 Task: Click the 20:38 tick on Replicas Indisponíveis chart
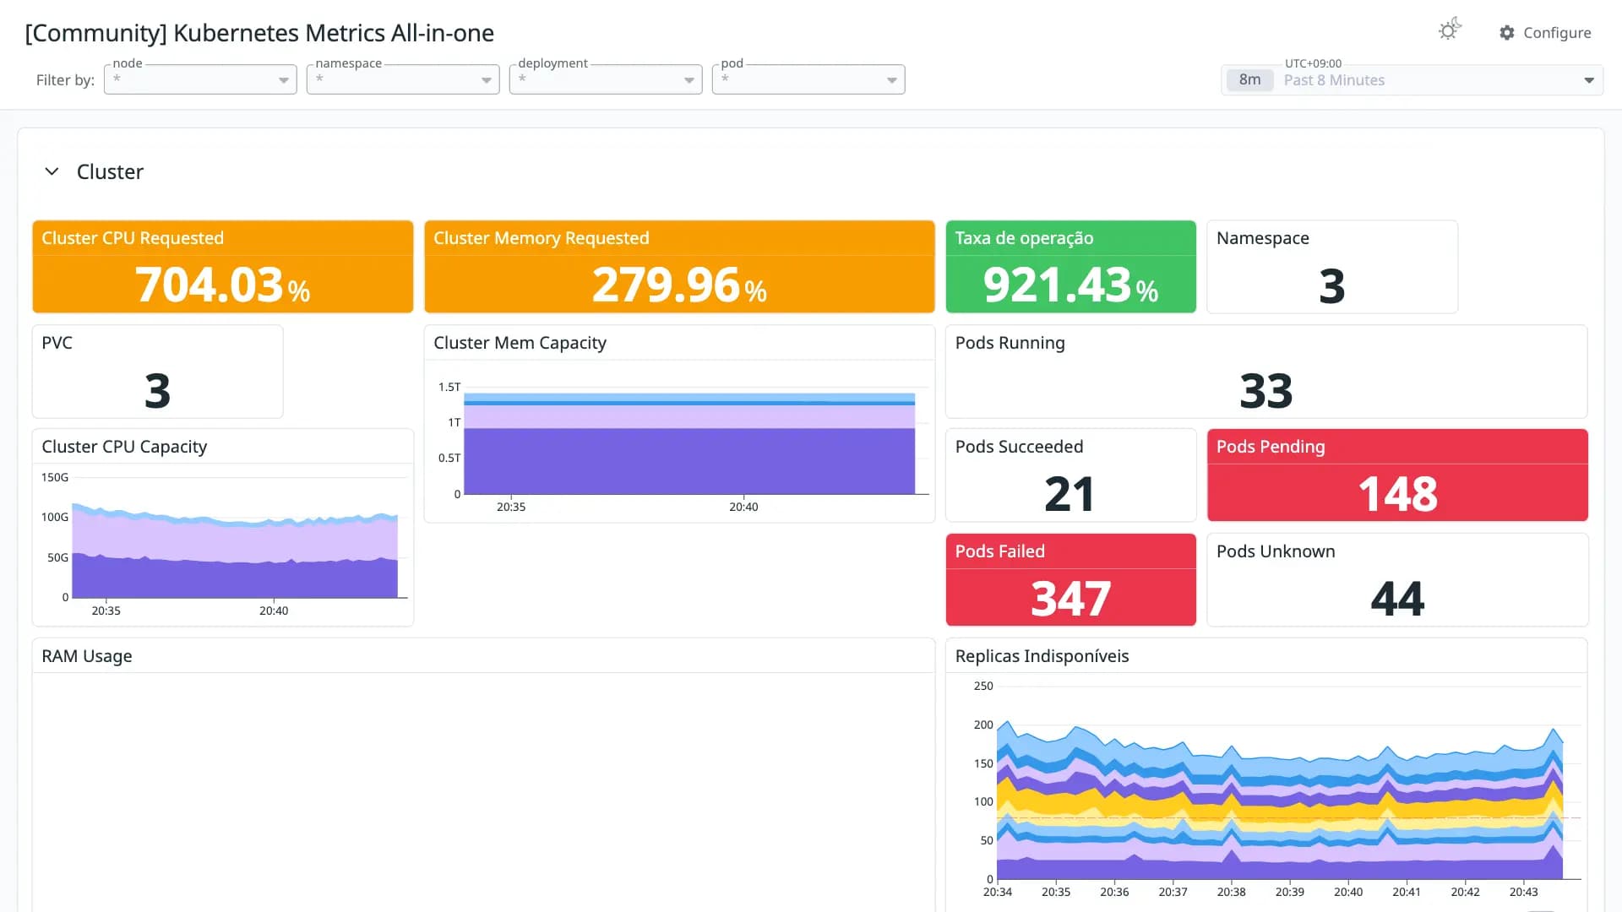1231,892
